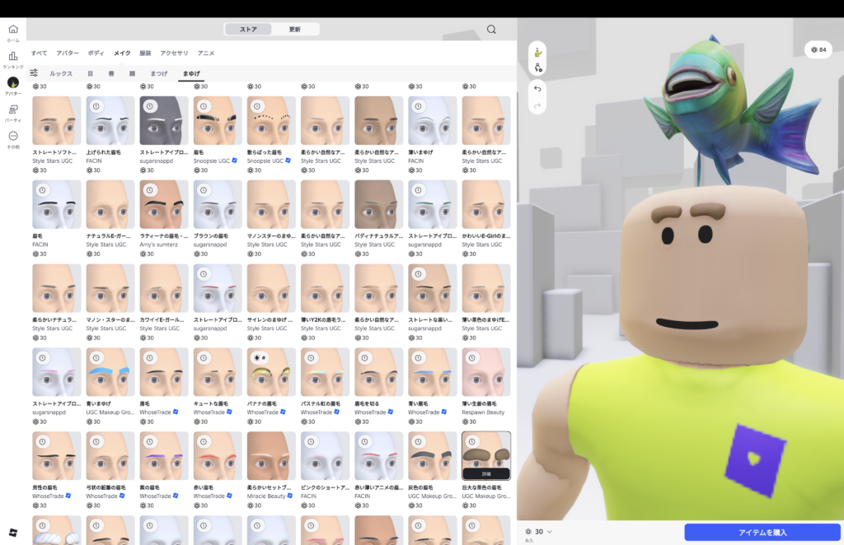Click the undo arrow in avatar preview
This screenshot has width=844, height=545.
(x=537, y=88)
